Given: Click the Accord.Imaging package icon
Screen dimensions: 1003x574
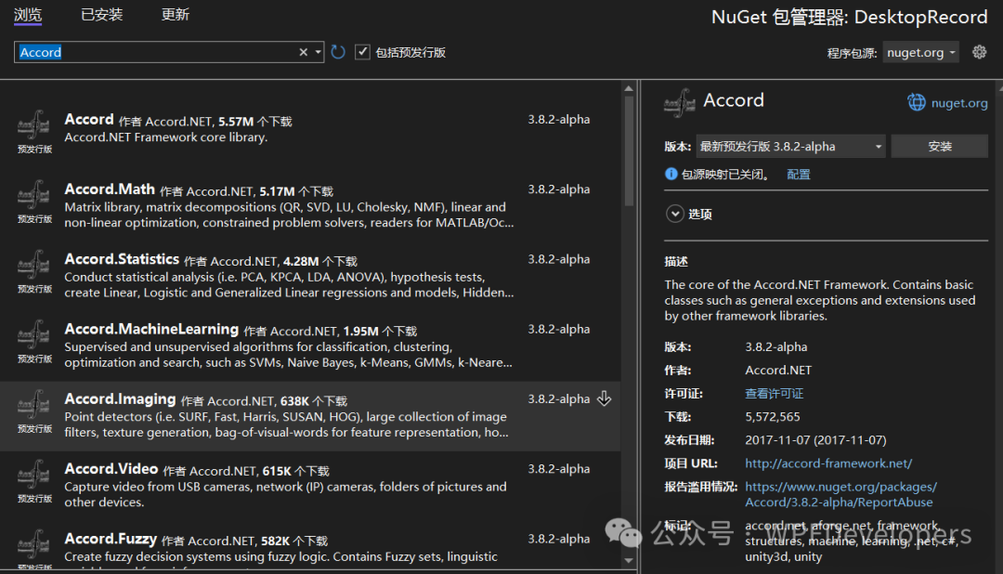Looking at the screenshot, I should (x=34, y=404).
